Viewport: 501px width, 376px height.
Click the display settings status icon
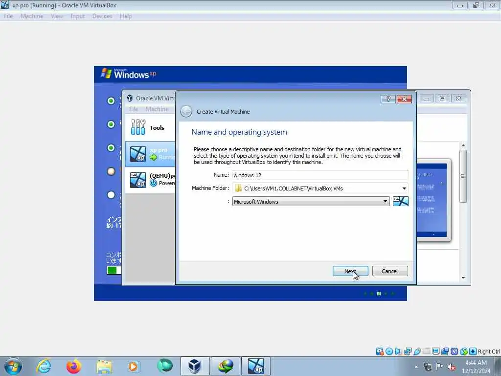435,352
